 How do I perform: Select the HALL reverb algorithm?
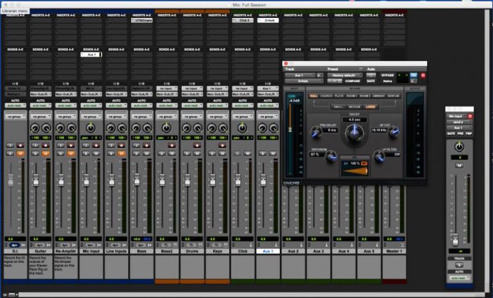(x=314, y=95)
